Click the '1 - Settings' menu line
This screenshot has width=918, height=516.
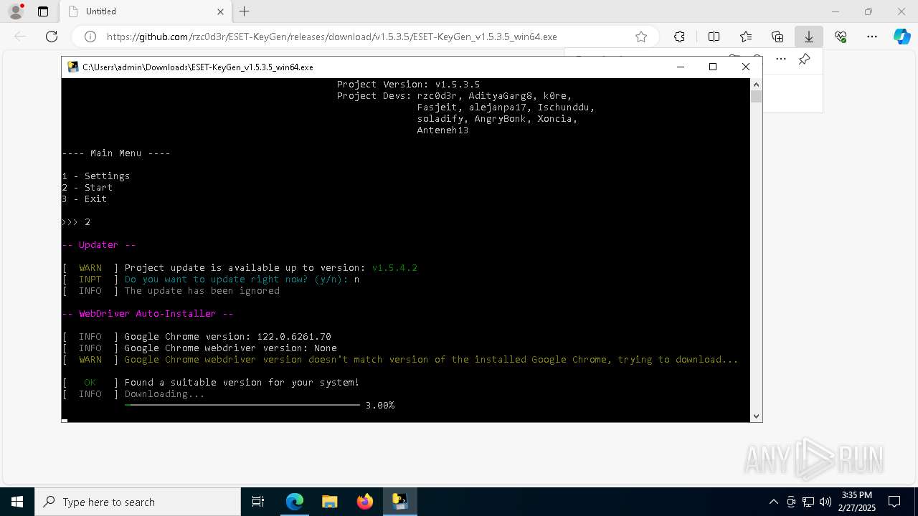point(96,176)
